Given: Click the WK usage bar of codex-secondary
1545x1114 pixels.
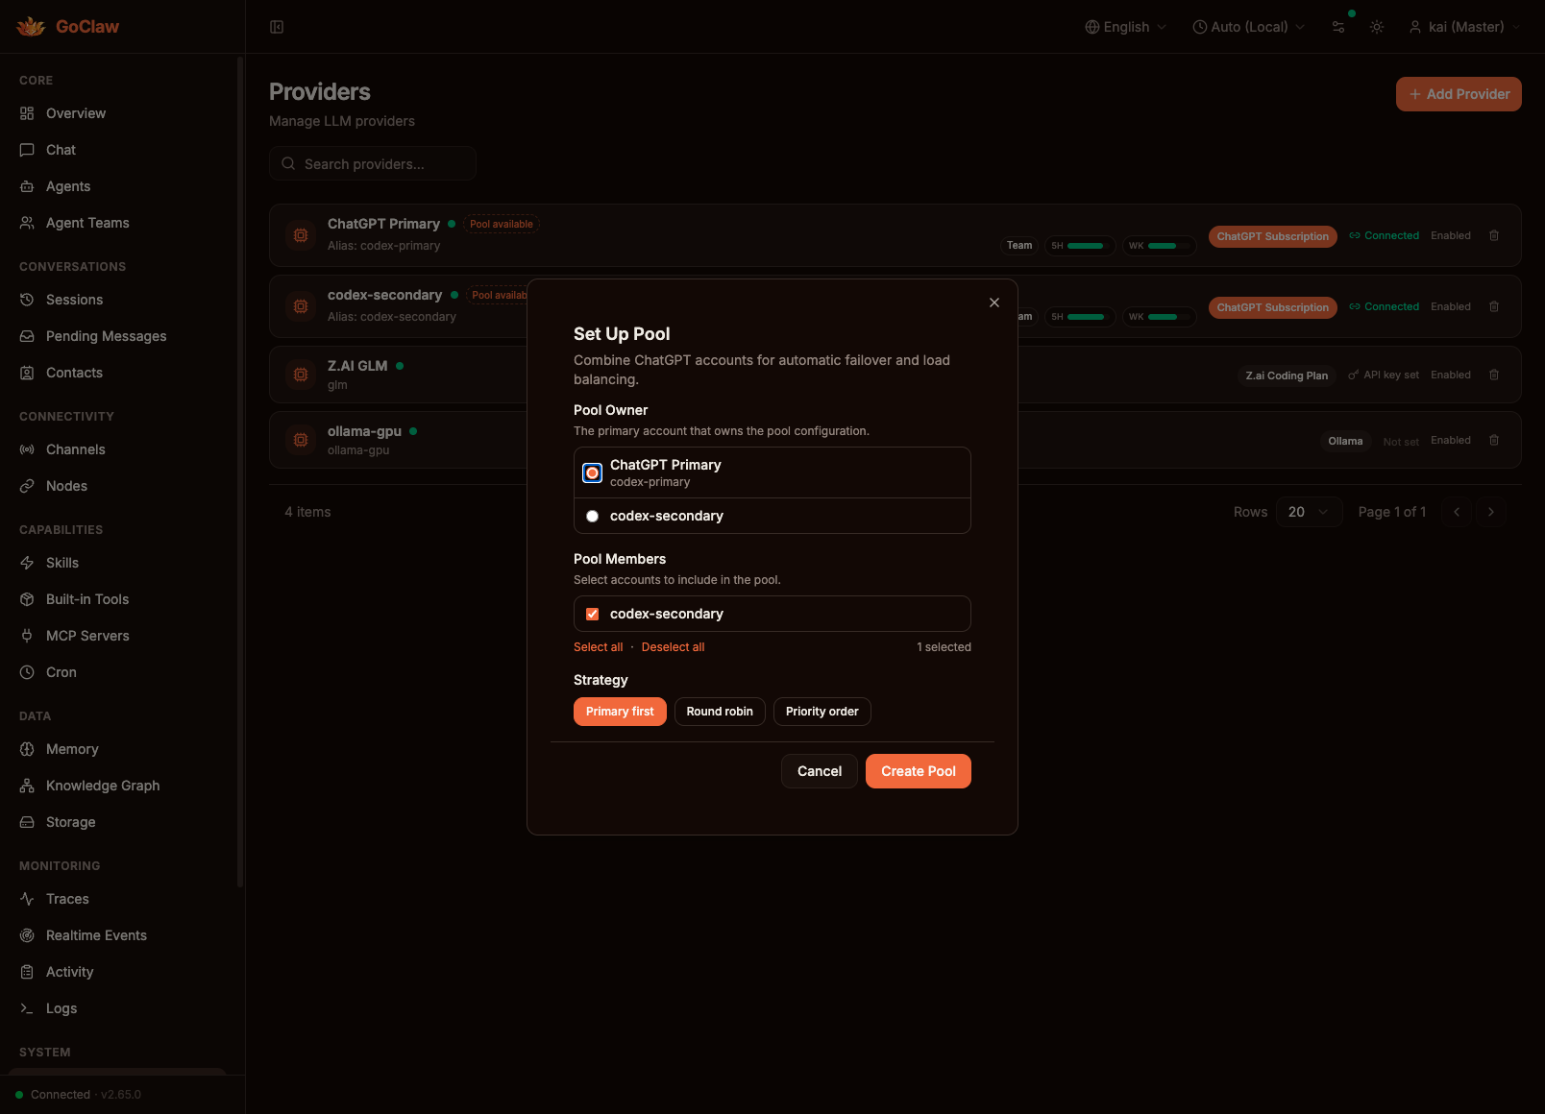Looking at the screenshot, I should [1159, 317].
